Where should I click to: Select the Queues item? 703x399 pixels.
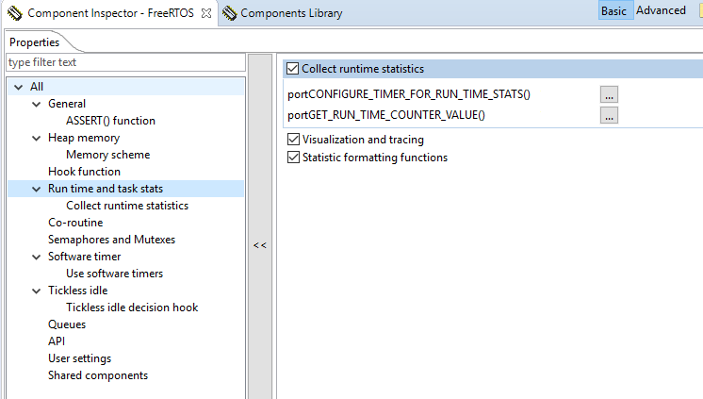coord(67,324)
